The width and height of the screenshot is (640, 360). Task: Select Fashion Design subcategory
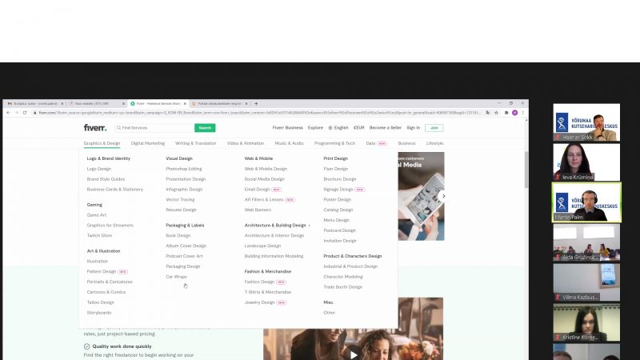pos(259,282)
